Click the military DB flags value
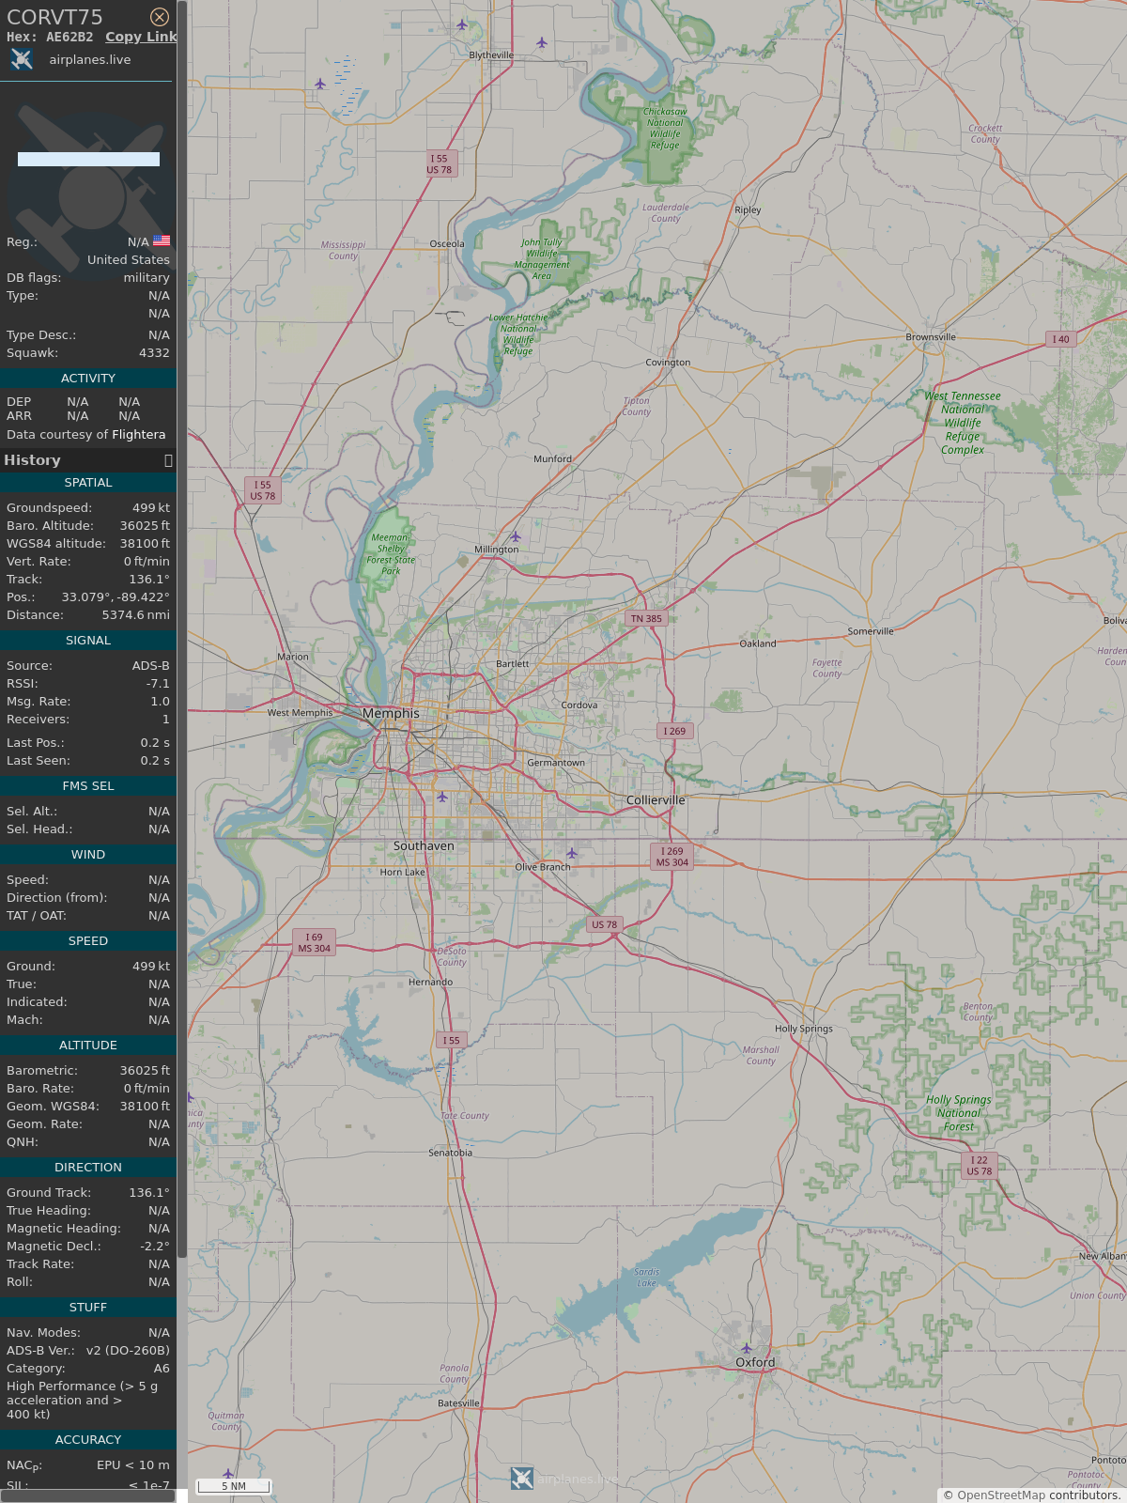The width and height of the screenshot is (1127, 1503). (x=147, y=278)
